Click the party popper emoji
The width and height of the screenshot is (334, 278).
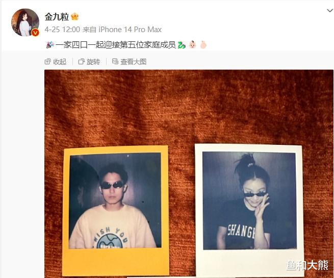50,45
